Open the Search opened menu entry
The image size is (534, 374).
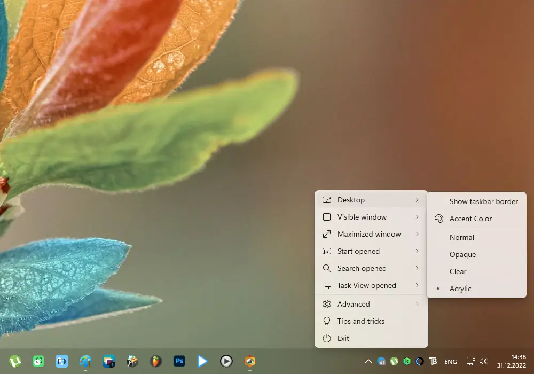pos(371,268)
